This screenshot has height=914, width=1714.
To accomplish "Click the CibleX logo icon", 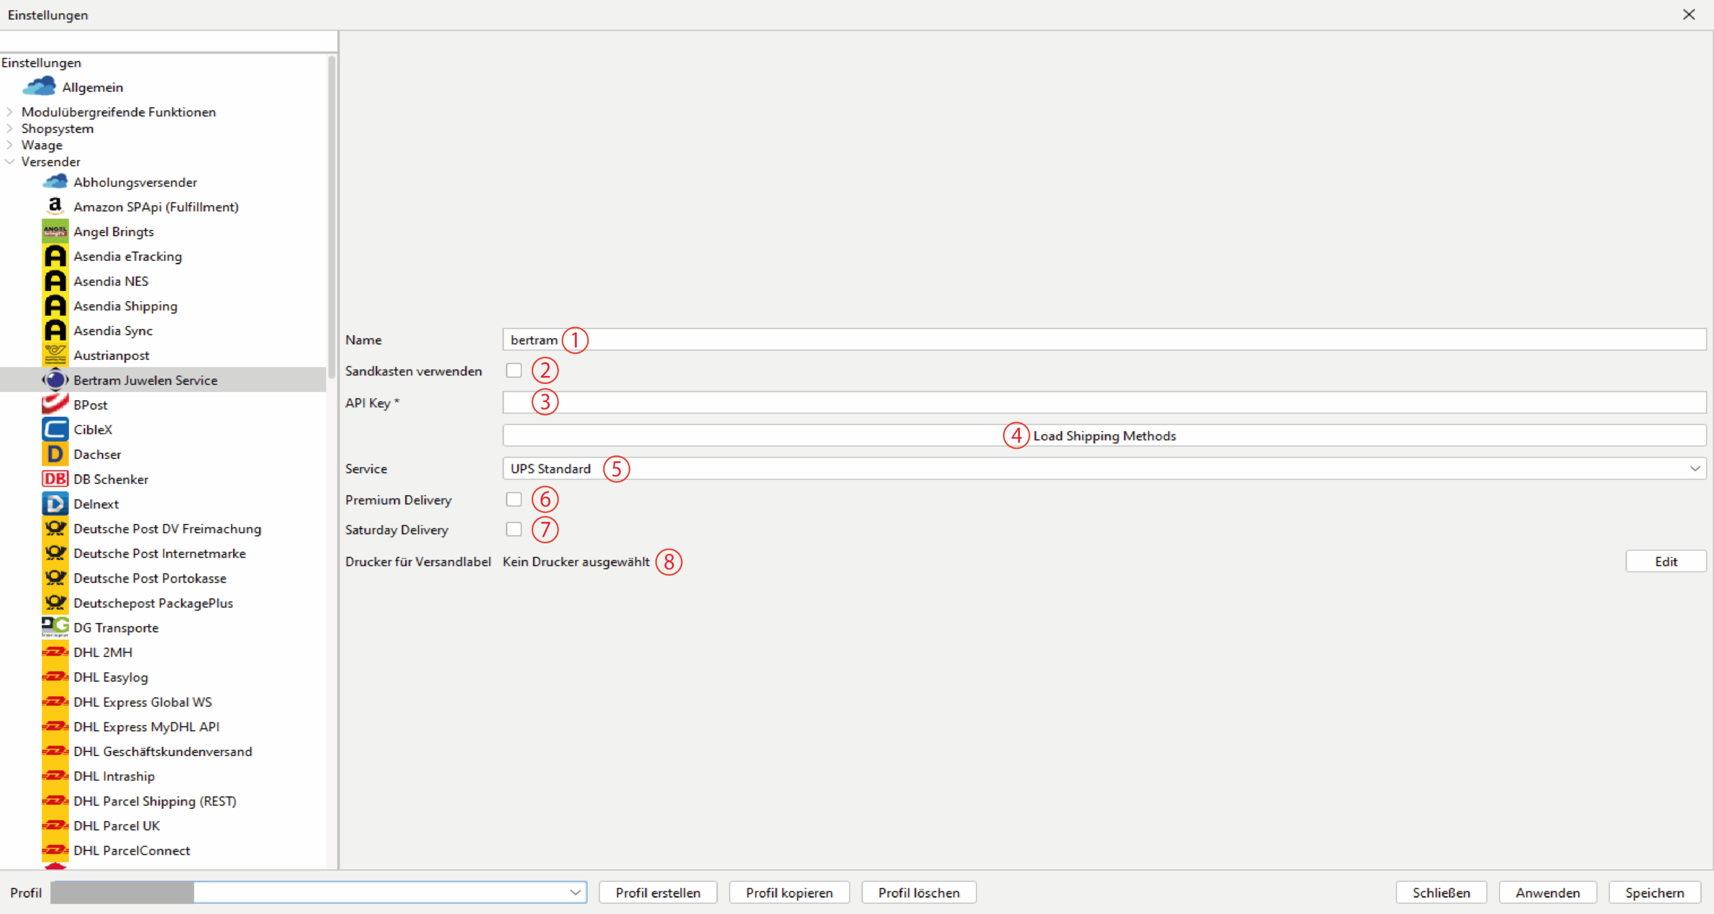I will pos(55,430).
